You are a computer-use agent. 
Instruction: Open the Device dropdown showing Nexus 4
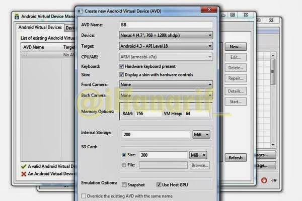pyautogui.click(x=166, y=35)
